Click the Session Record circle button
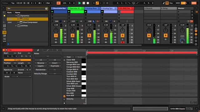This screenshot has width=200, height=112. (107, 3)
